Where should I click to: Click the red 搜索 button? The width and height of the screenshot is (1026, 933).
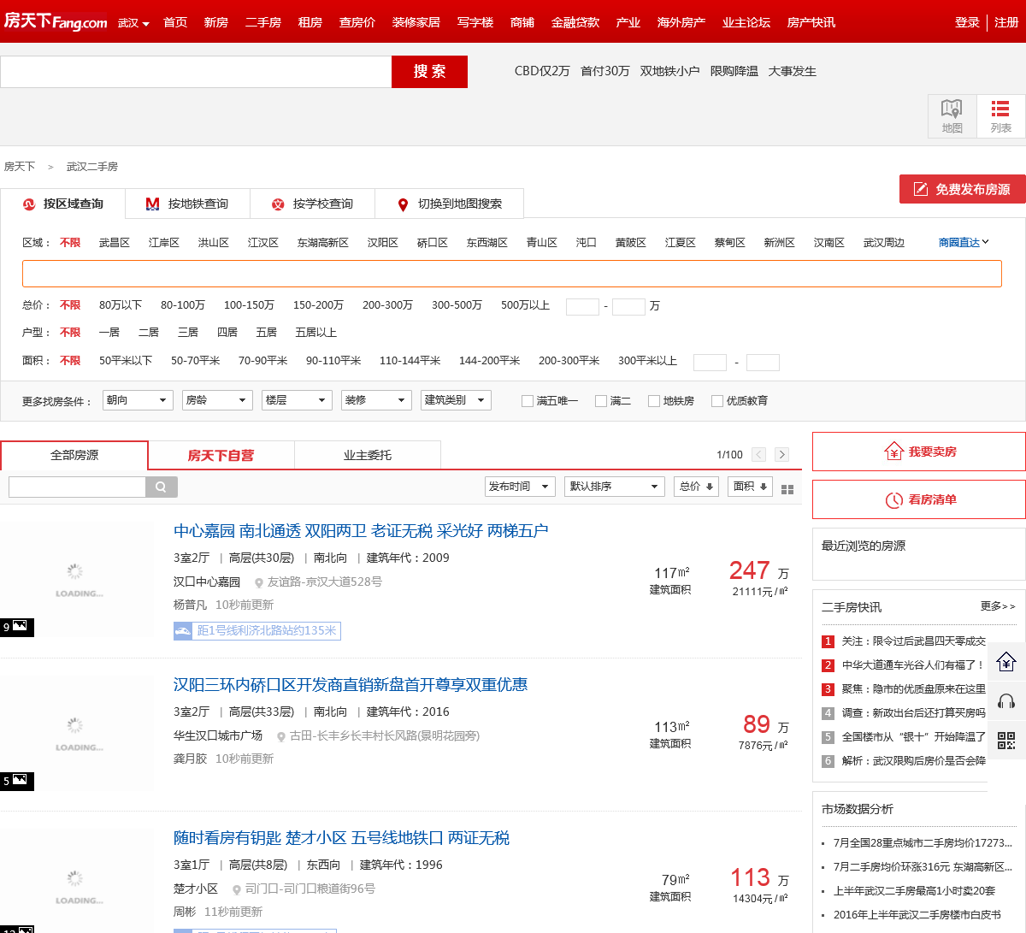(429, 72)
